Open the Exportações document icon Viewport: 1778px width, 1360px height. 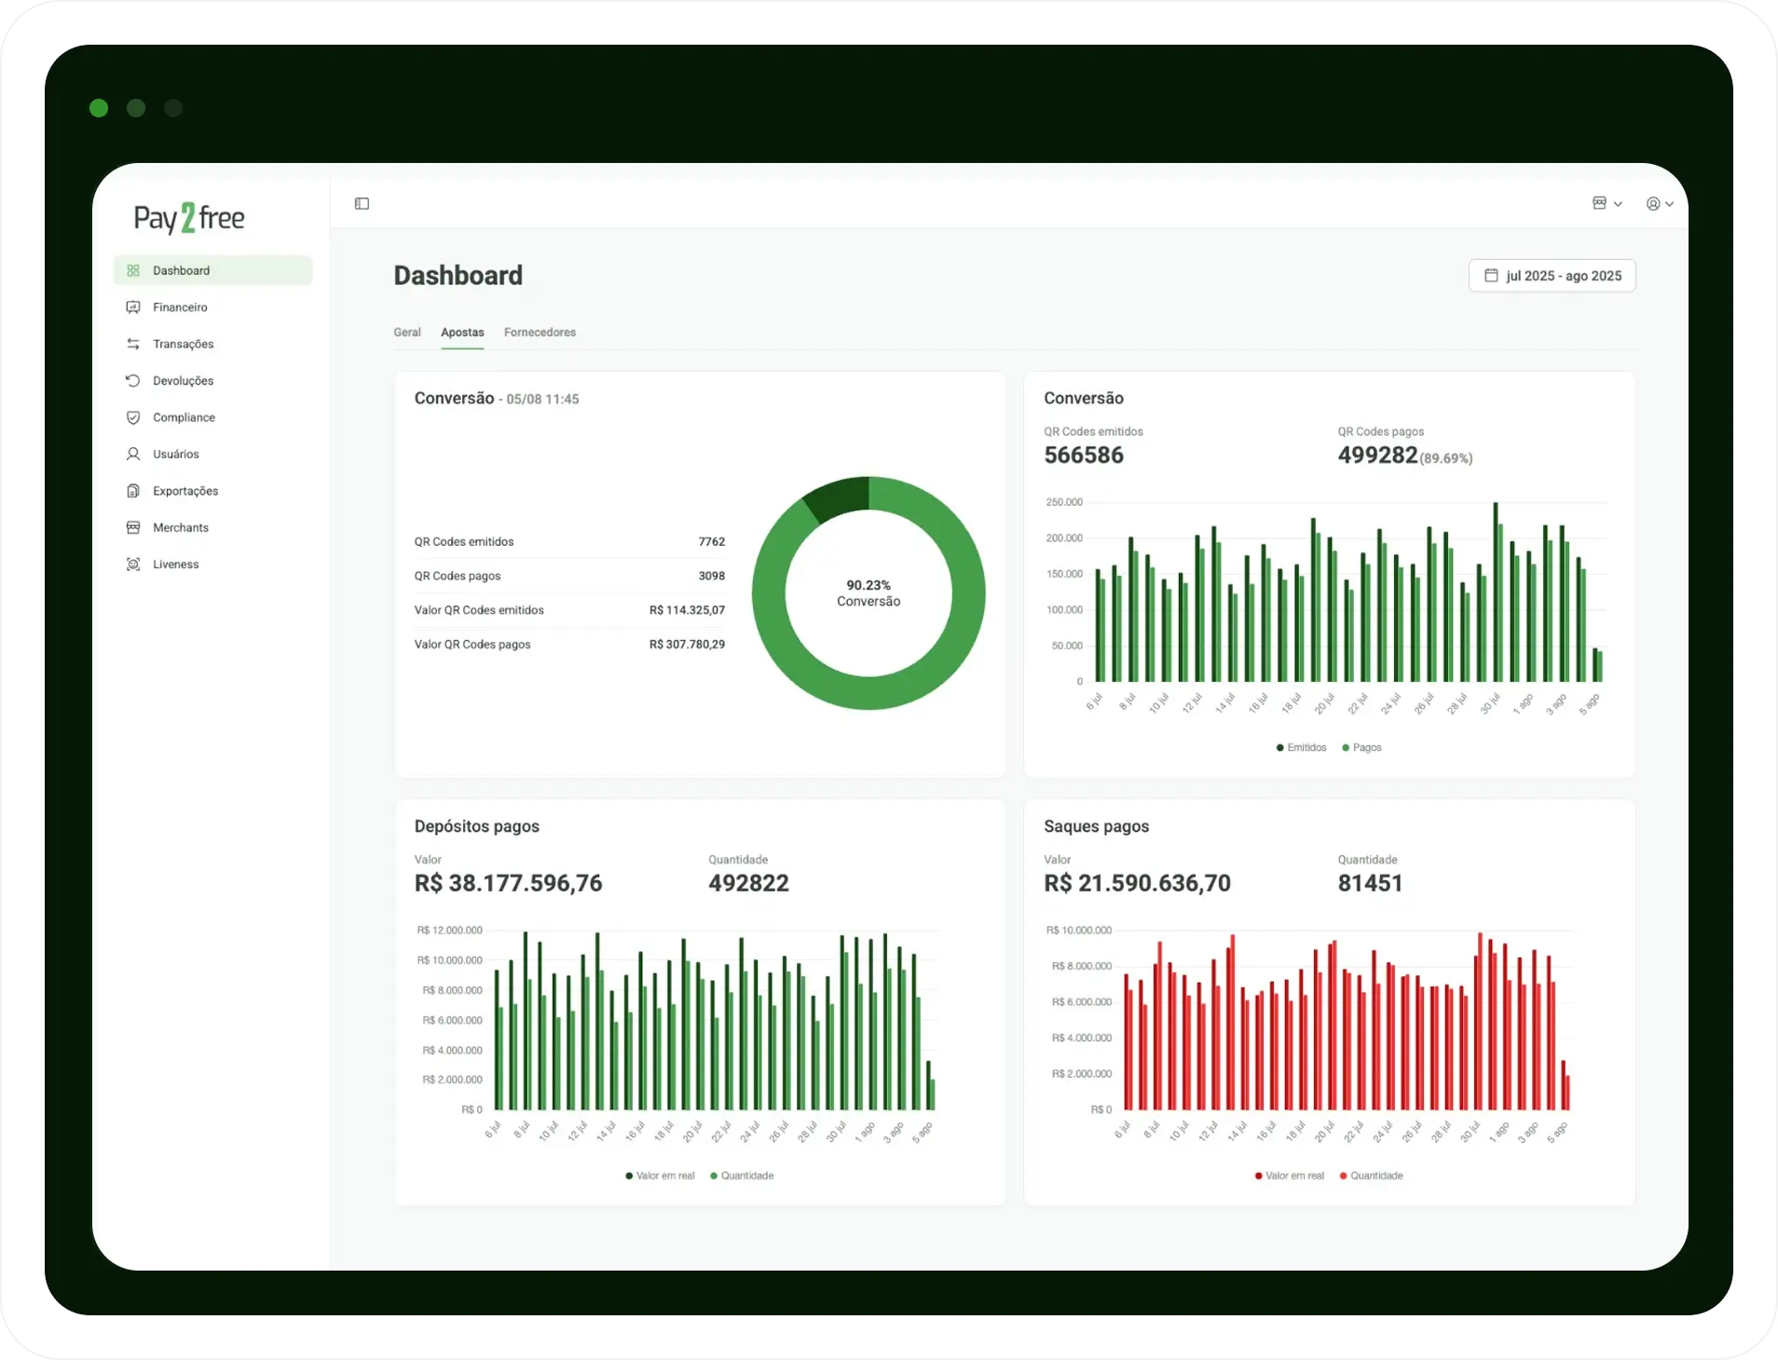133,491
